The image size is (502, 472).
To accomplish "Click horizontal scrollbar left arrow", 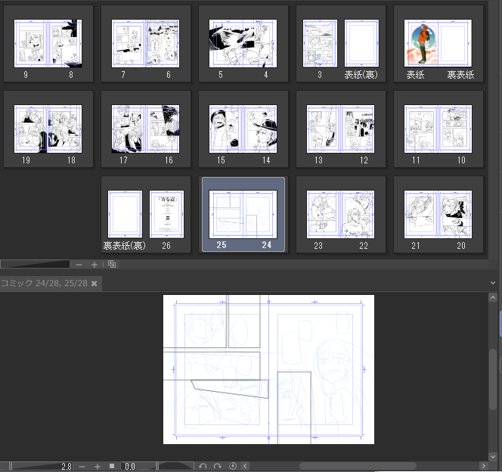I will (245, 466).
